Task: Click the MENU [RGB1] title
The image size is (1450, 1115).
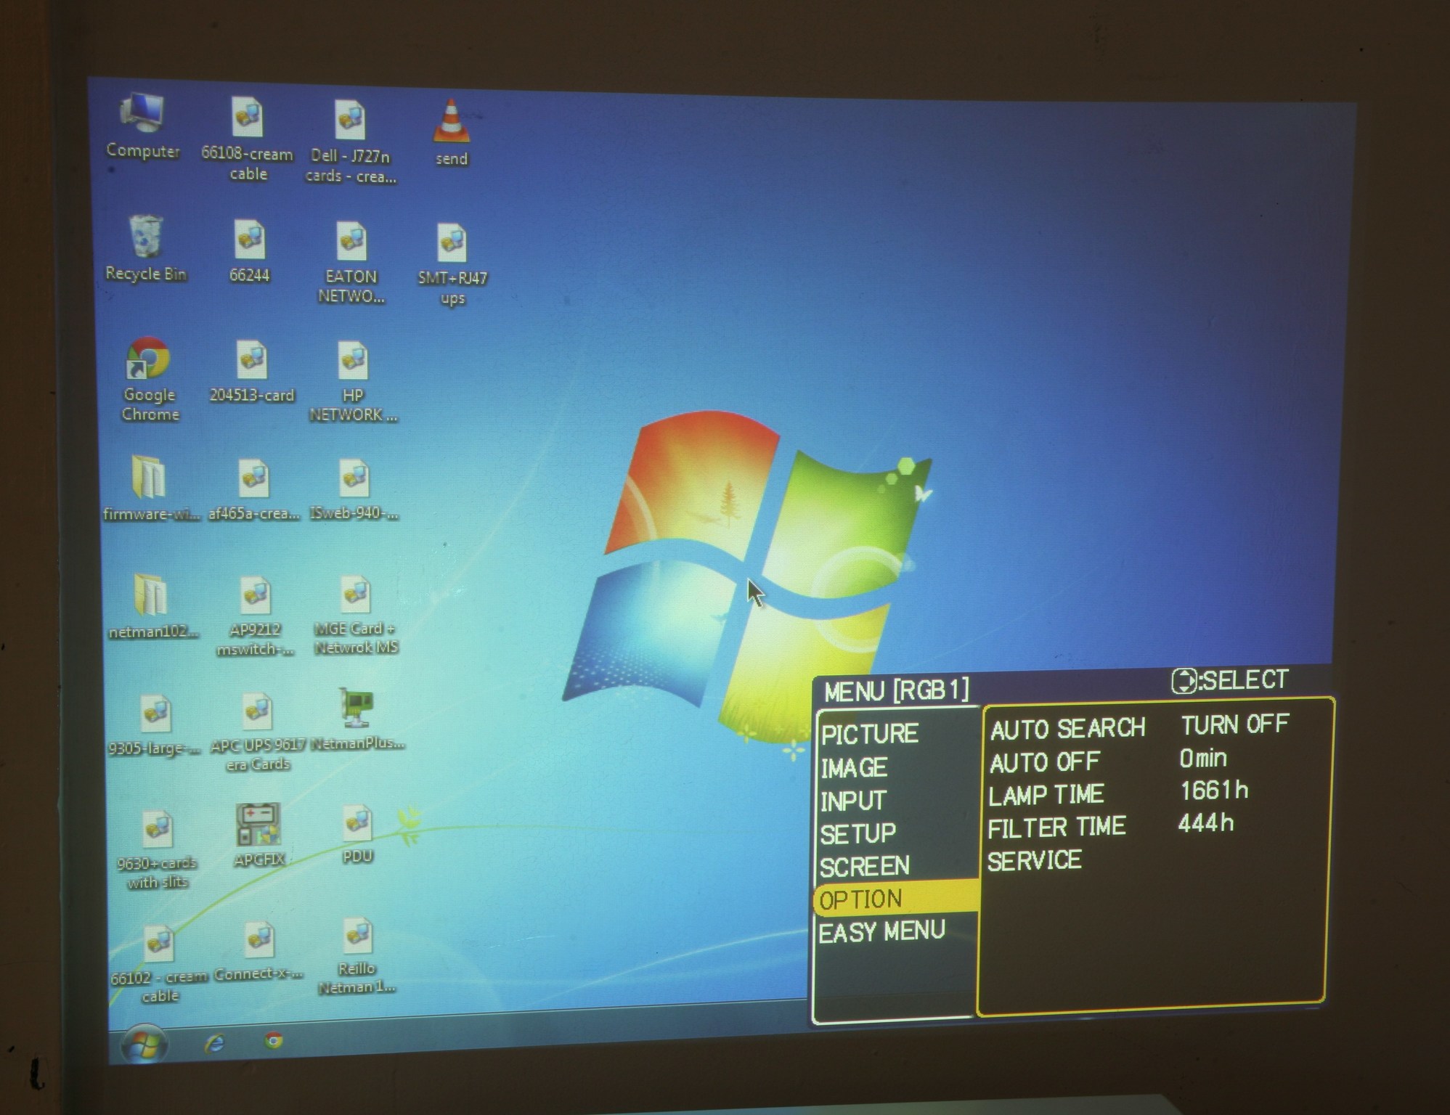Action: coord(897,690)
